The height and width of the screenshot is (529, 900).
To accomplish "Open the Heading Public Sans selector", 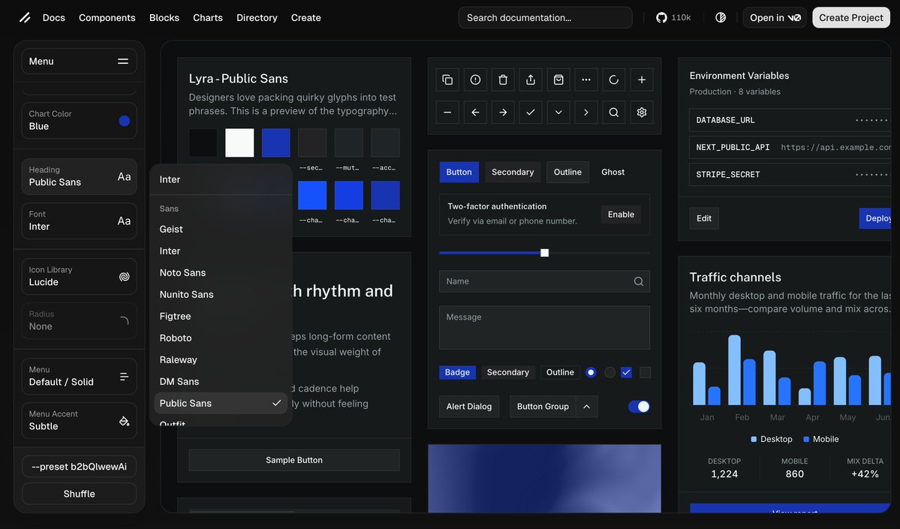I will click(80, 176).
